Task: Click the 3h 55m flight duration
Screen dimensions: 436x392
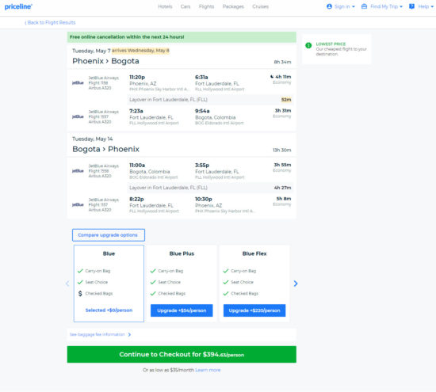Action: pyautogui.click(x=282, y=165)
